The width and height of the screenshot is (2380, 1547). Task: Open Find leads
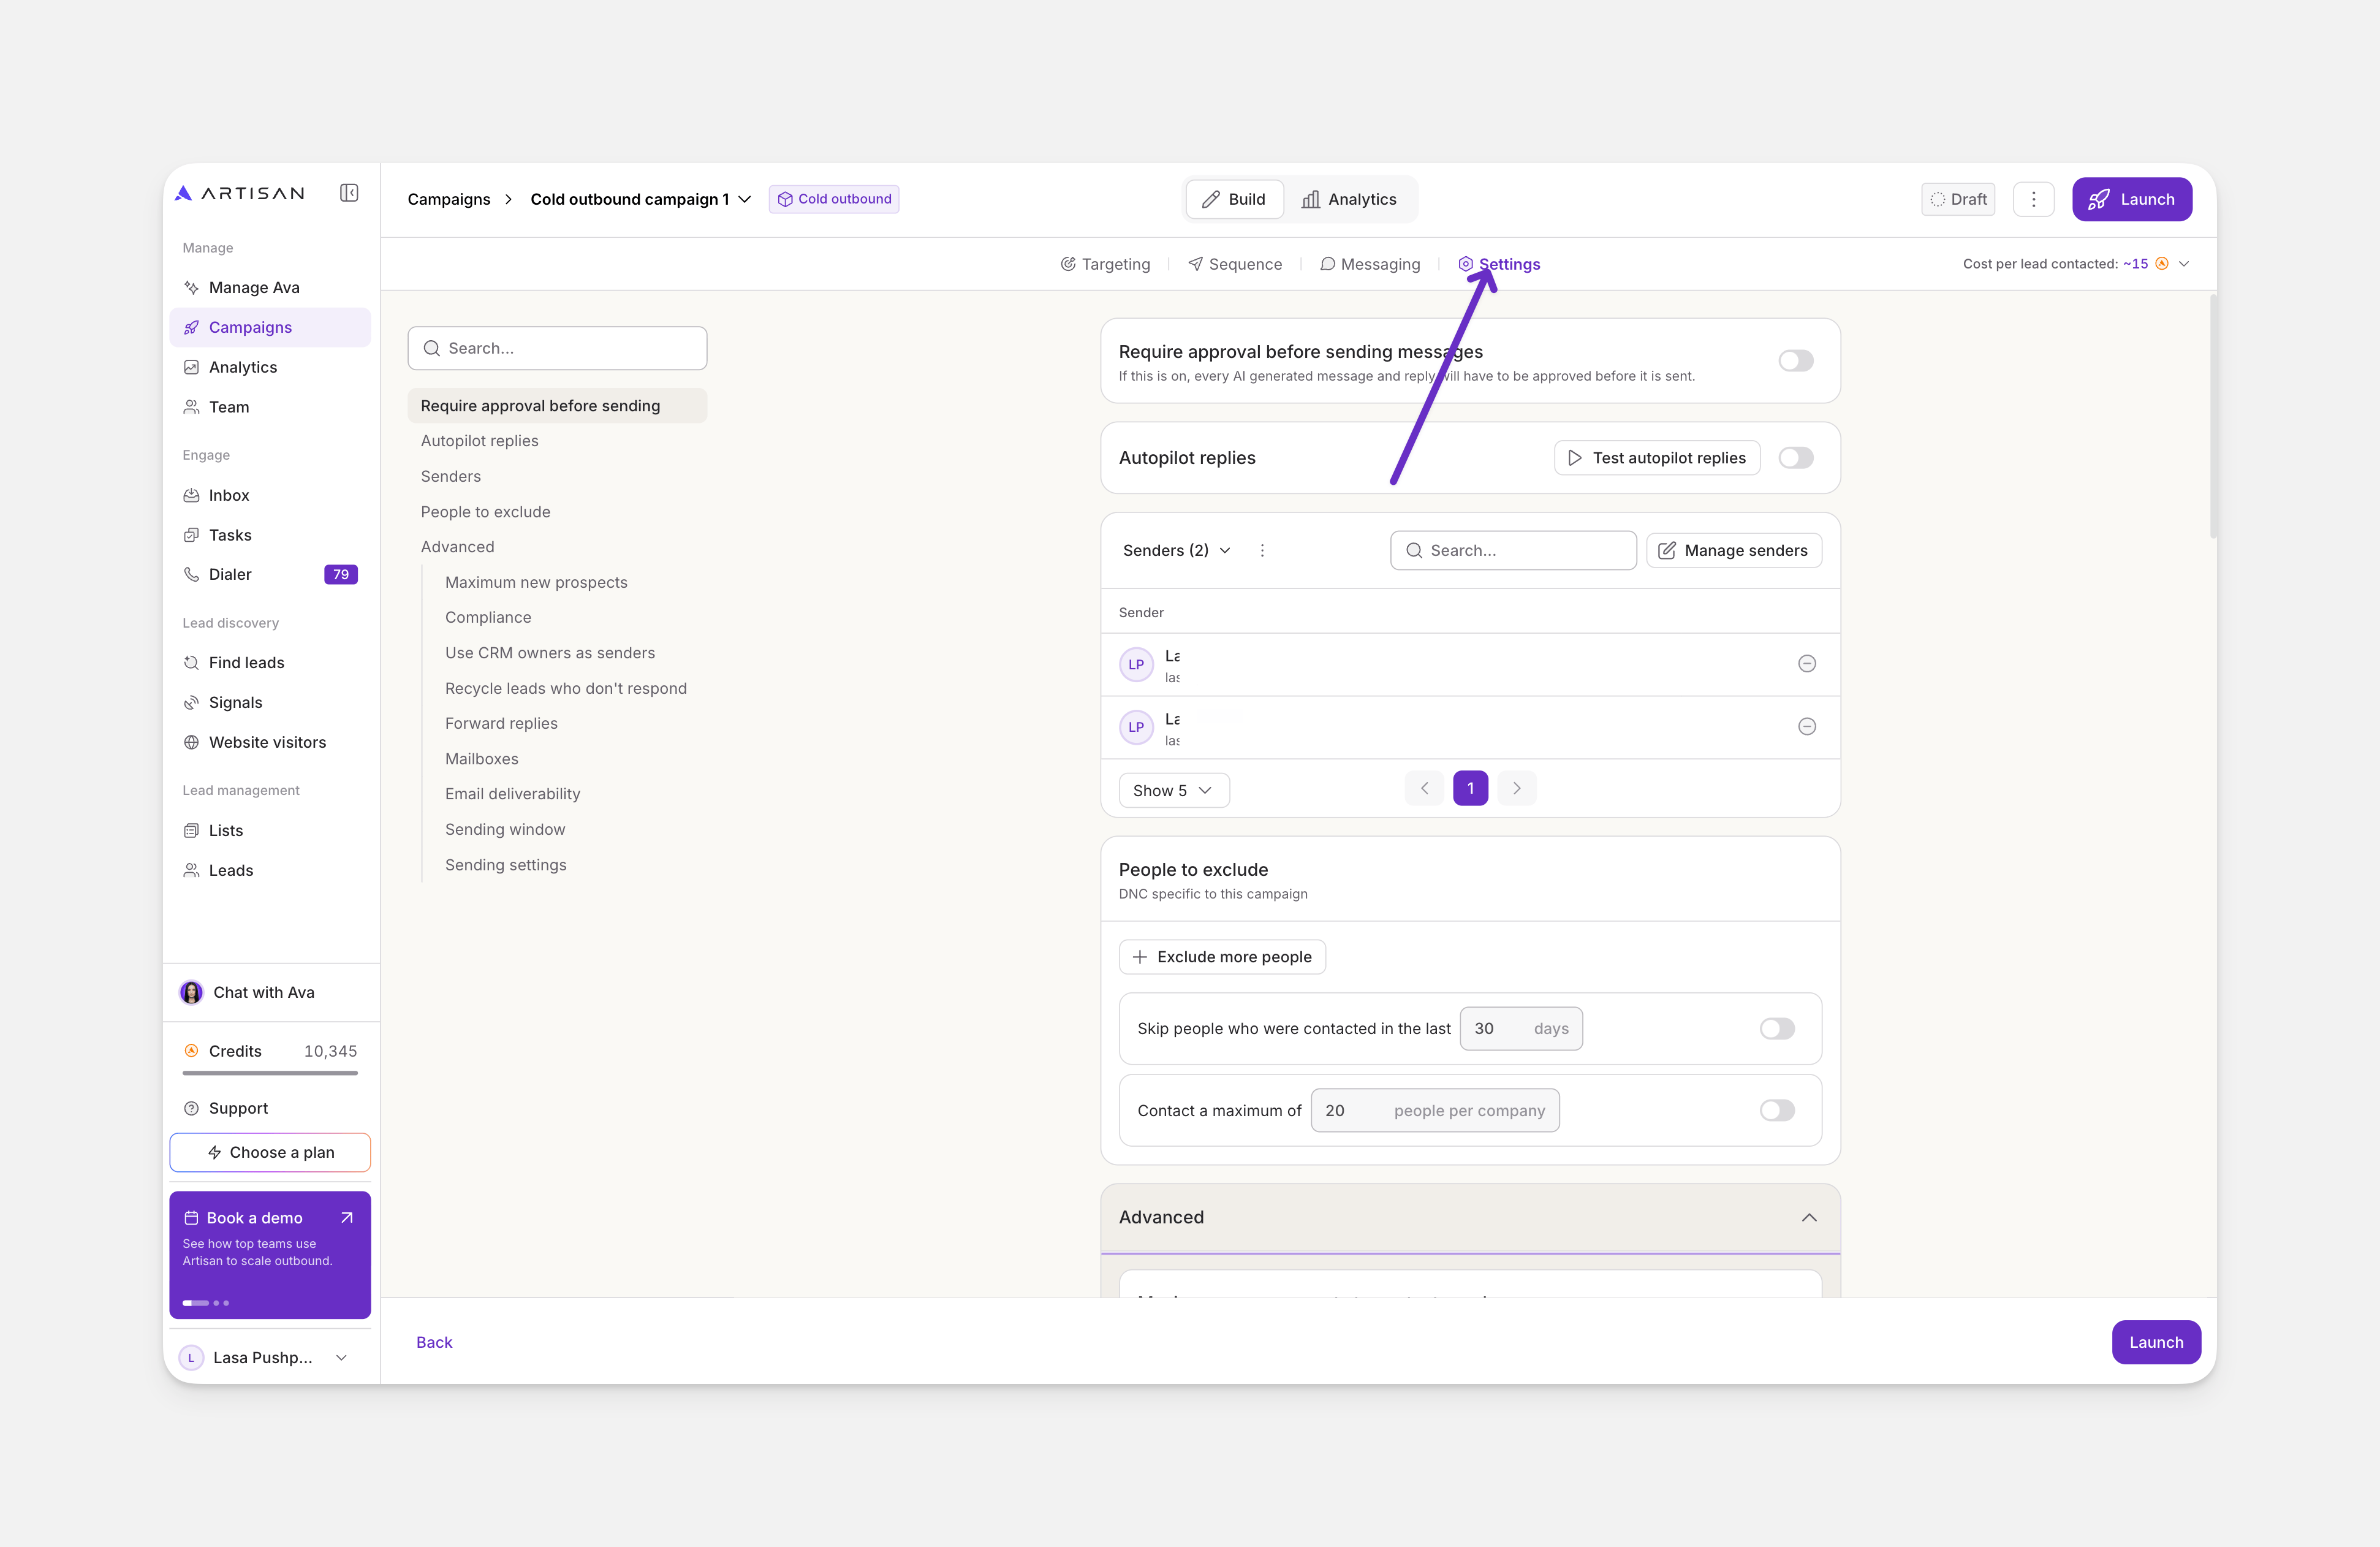click(x=270, y=663)
